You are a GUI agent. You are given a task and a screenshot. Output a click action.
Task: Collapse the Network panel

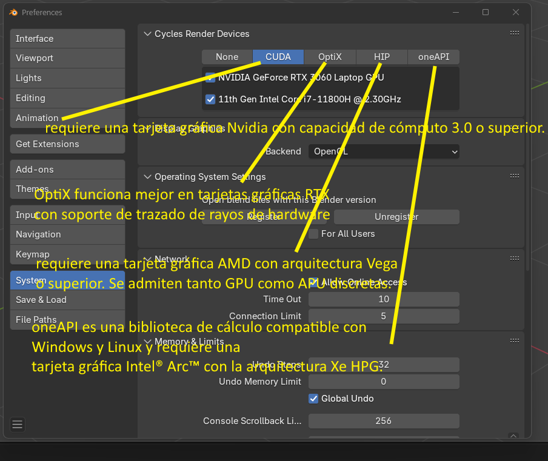click(147, 259)
